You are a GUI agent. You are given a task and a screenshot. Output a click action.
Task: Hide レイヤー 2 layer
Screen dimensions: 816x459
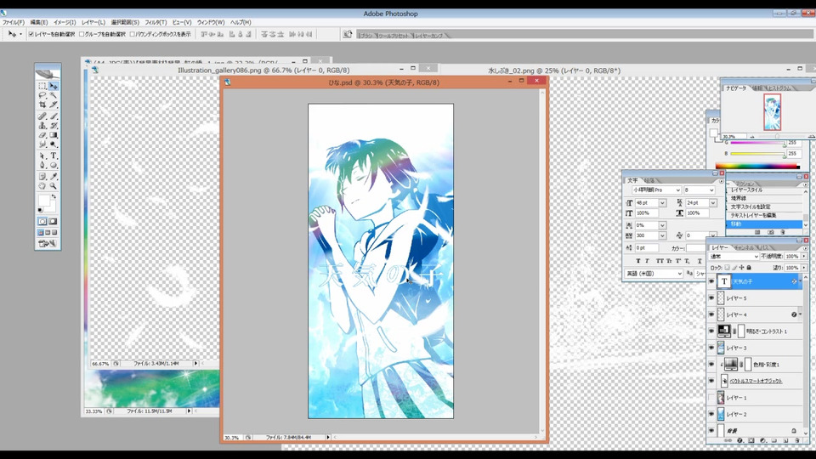coord(711,414)
